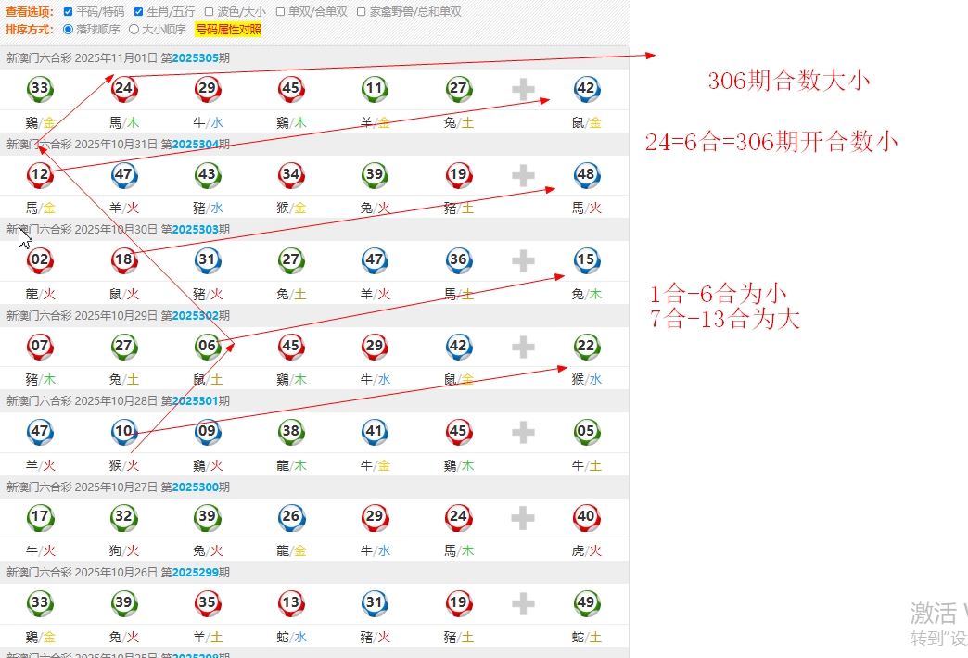Check the 家禽野兽/总和单双 box
Image resolution: width=968 pixels, height=658 pixels.
pyautogui.click(x=362, y=12)
